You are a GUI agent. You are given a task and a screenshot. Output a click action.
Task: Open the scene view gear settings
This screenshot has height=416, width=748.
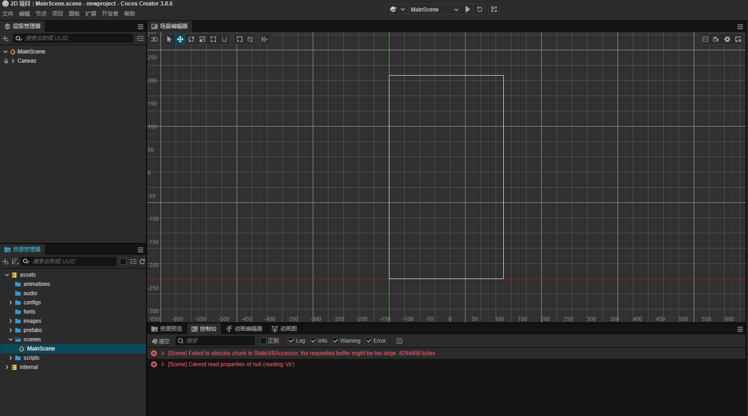(x=727, y=39)
